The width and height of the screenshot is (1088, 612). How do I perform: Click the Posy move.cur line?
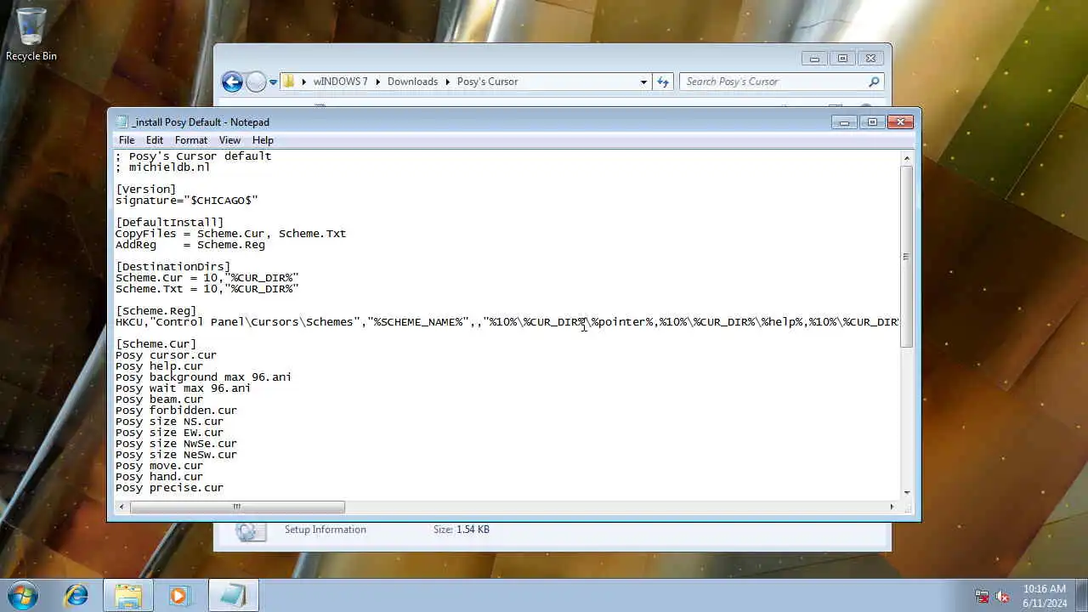[160, 466]
